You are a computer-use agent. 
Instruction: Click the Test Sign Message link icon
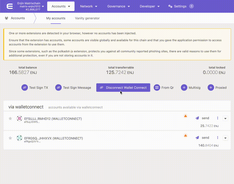click(x=58, y=87)
